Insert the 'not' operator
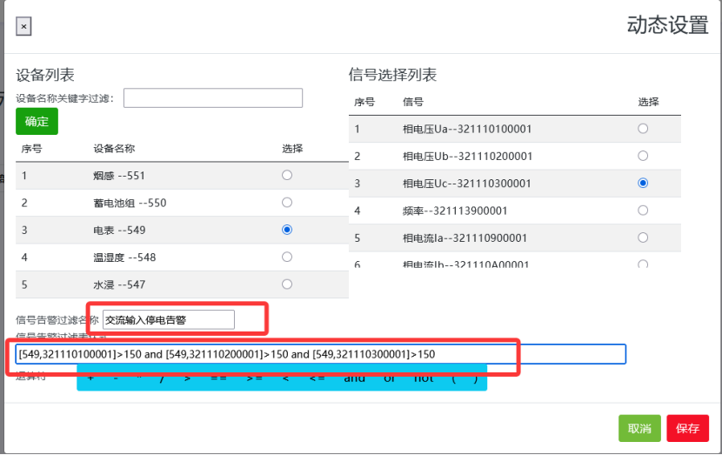The height and width of the screenshot is (455, 722). tap(423, 378)
